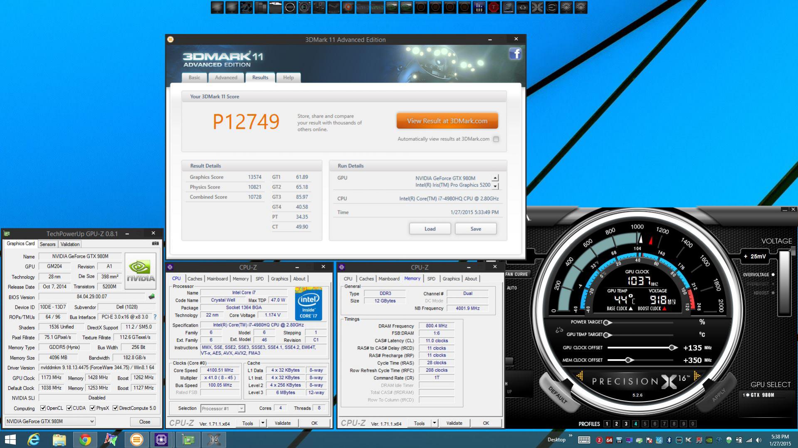Open Help tab in 3DMark 11
Image resolution: width=798 pixels, height=448 pixels.
point(288,78)
